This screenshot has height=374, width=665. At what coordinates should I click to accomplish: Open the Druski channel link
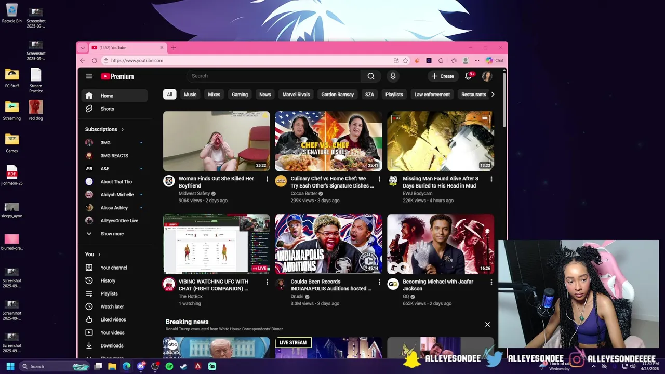(x=297, y=297)
